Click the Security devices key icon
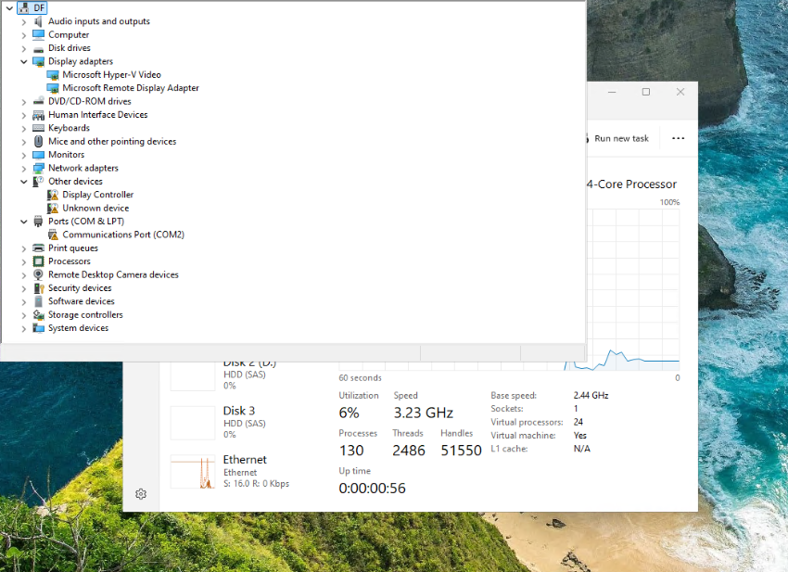The width and height of the screenshot is (788, 572). click(38, 288)
